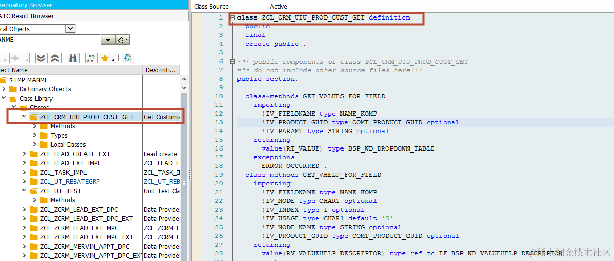This screenshot has width=614, height=261.
Task: Open the Repository Browser tab
Action: coord(94,5)
